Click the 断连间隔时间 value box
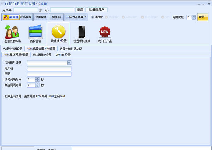213x150 pixels. 31,85
